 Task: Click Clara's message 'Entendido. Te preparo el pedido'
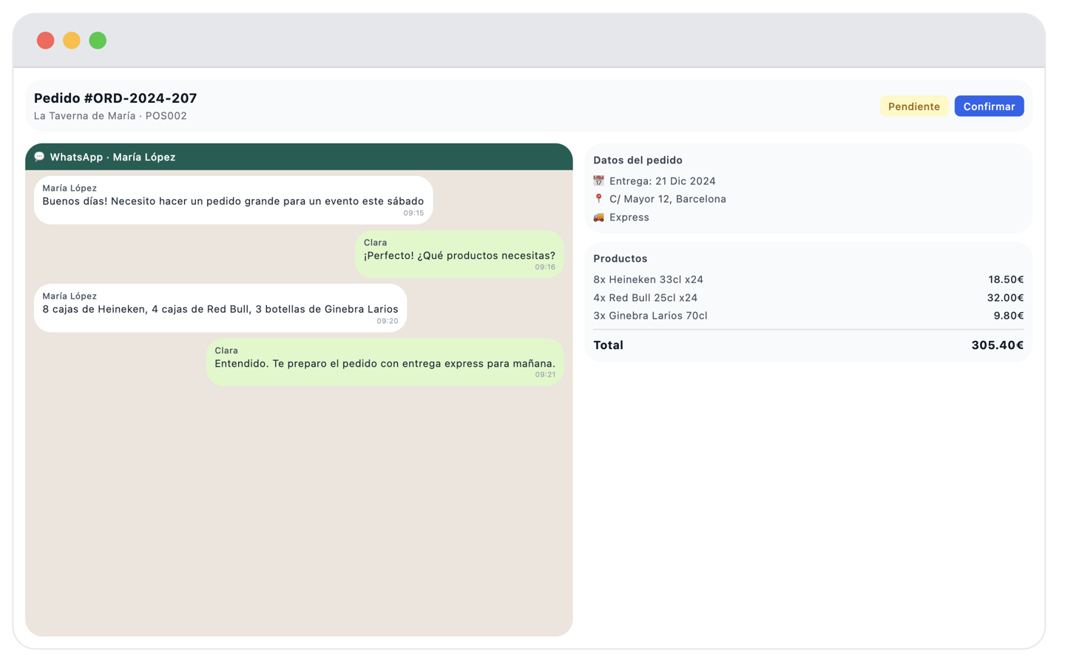tap(385, 362)
